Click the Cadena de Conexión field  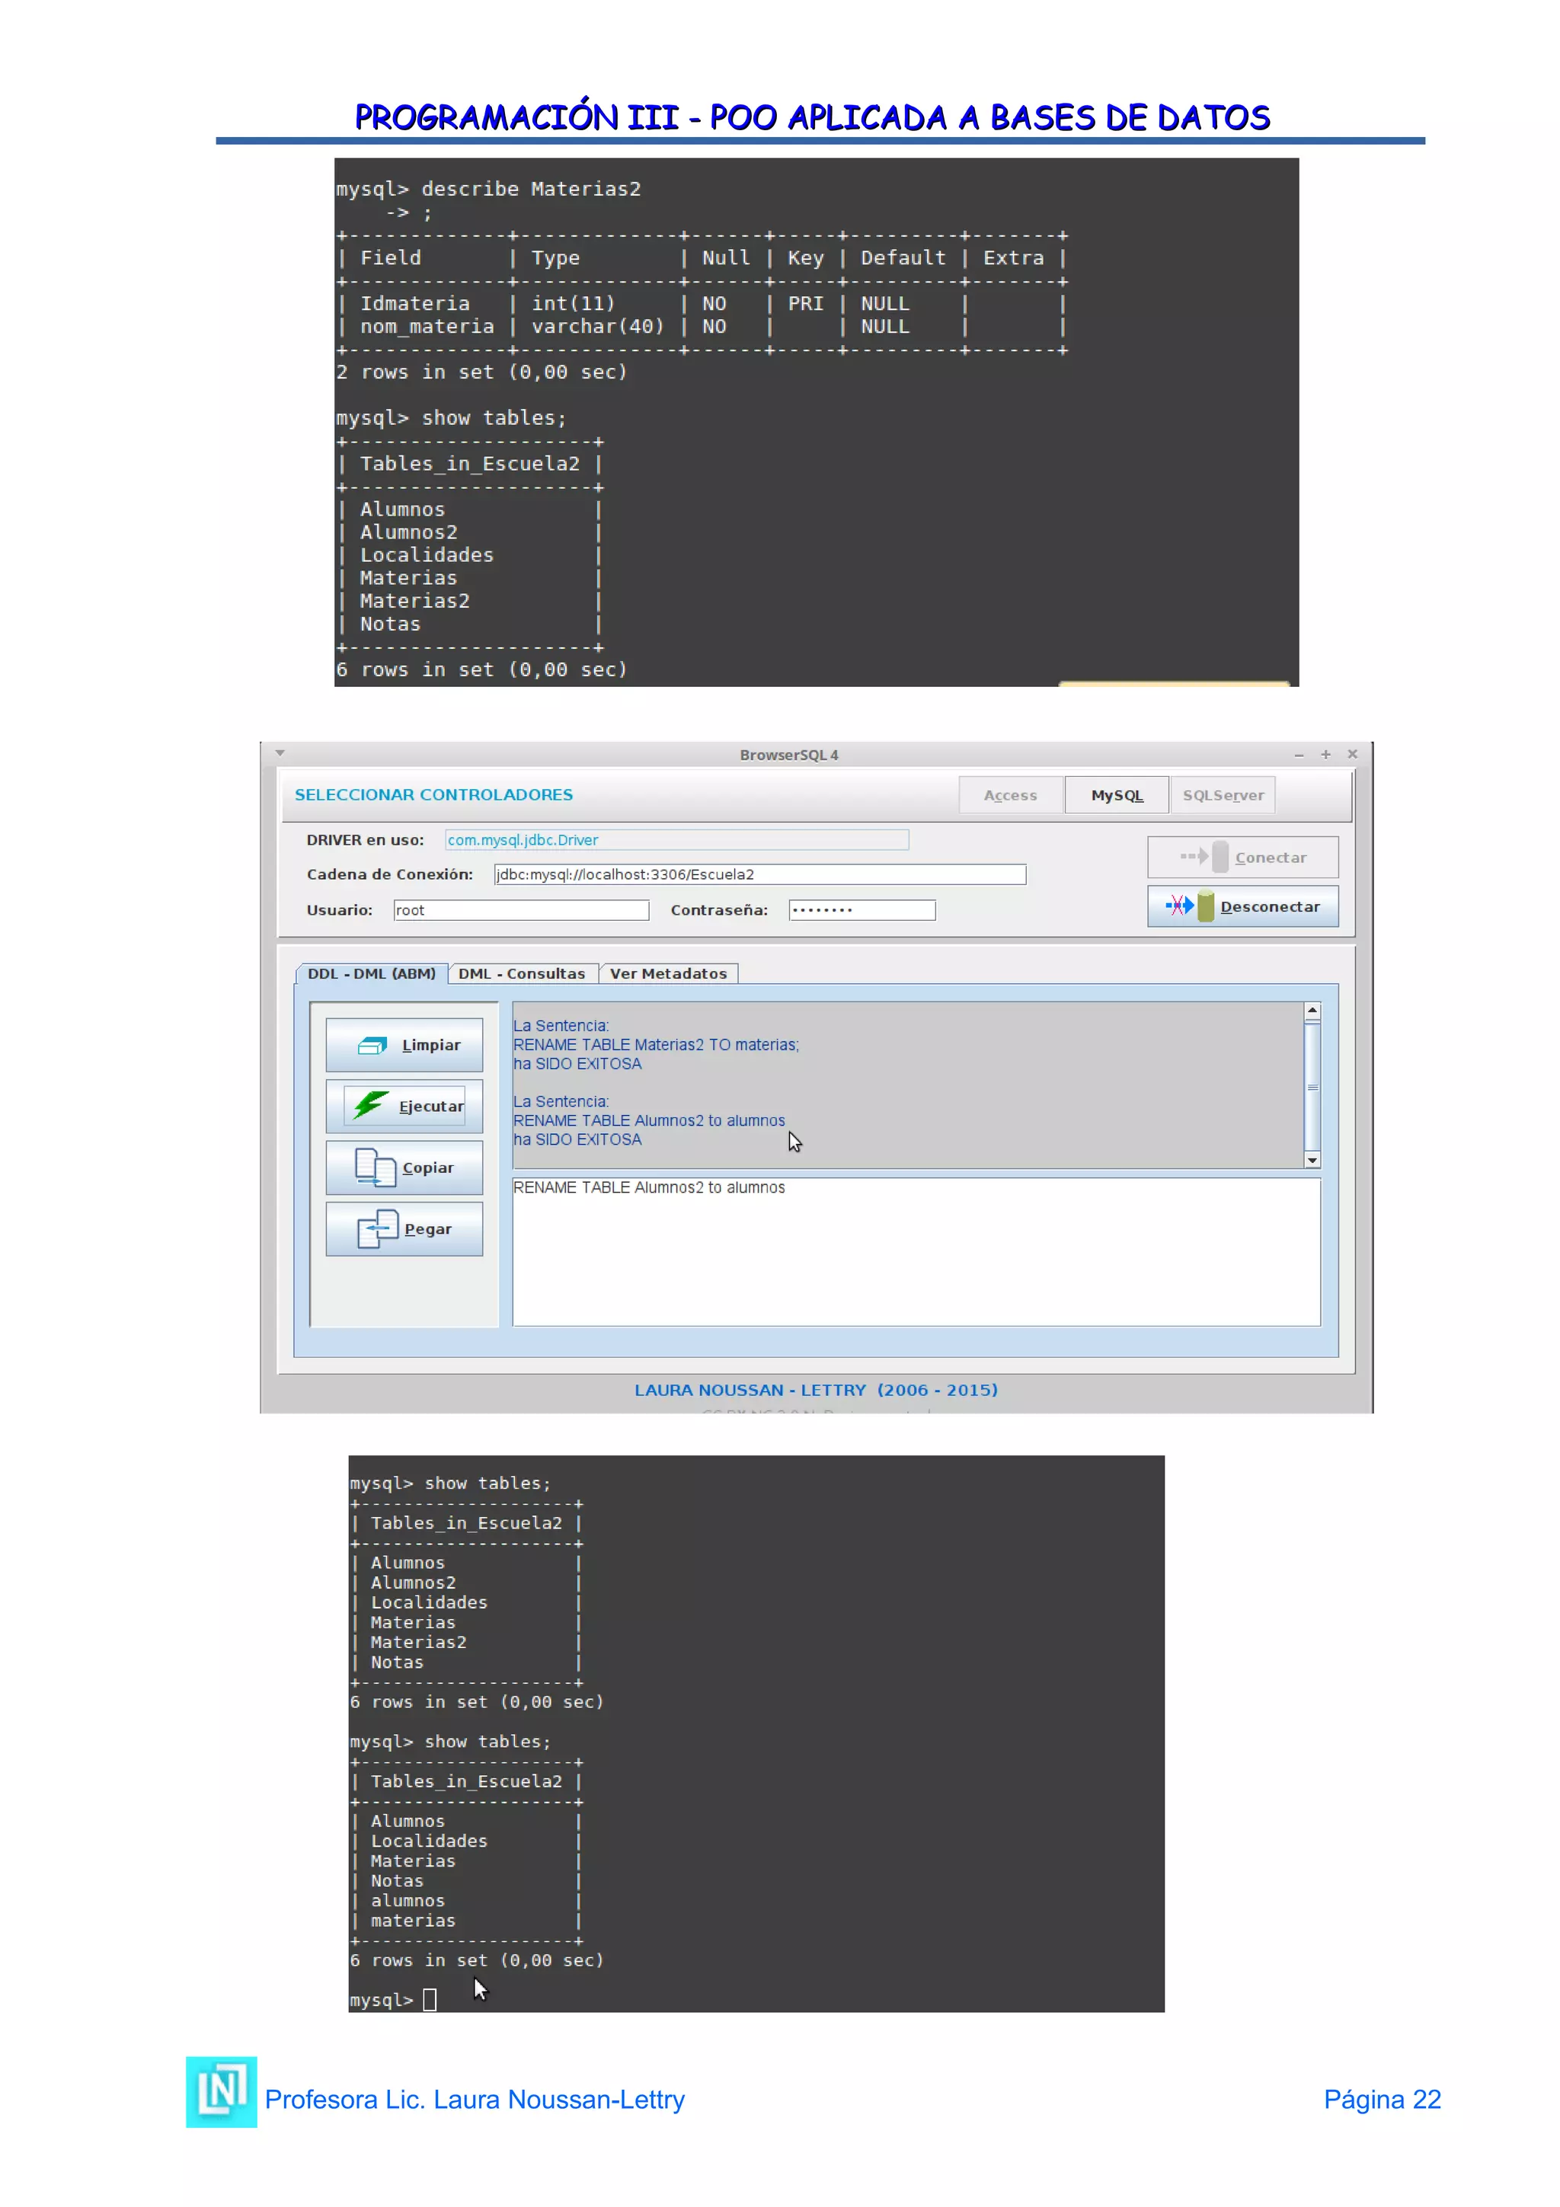(x=759, y=874)
